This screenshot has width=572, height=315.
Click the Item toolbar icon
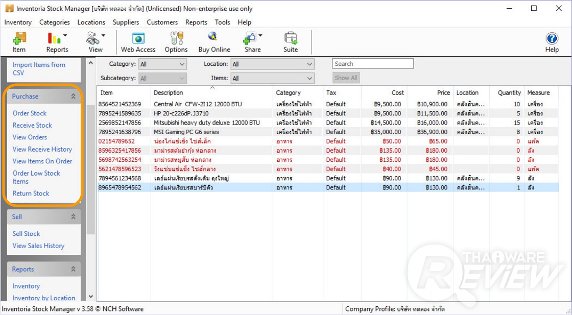(x=19, y=42)
